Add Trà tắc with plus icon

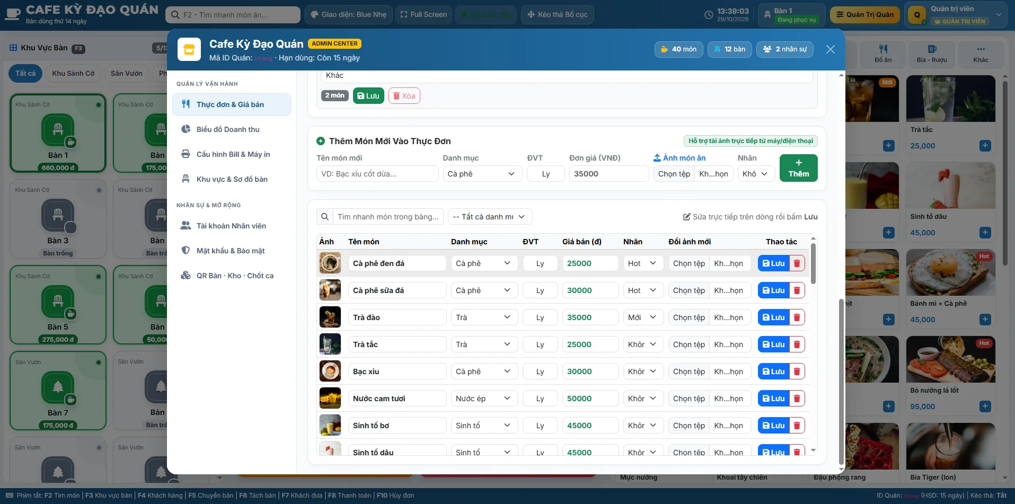tap(985, 145)
